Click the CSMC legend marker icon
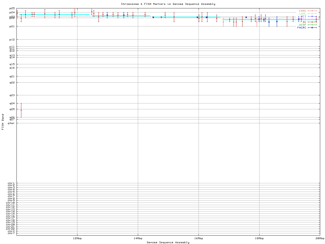Image resolution: width=325 pixels, height=244 pixels. tap(312, 11)
